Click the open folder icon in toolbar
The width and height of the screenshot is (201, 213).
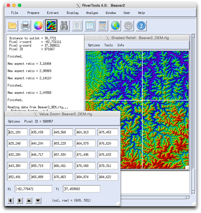[12, 26]
